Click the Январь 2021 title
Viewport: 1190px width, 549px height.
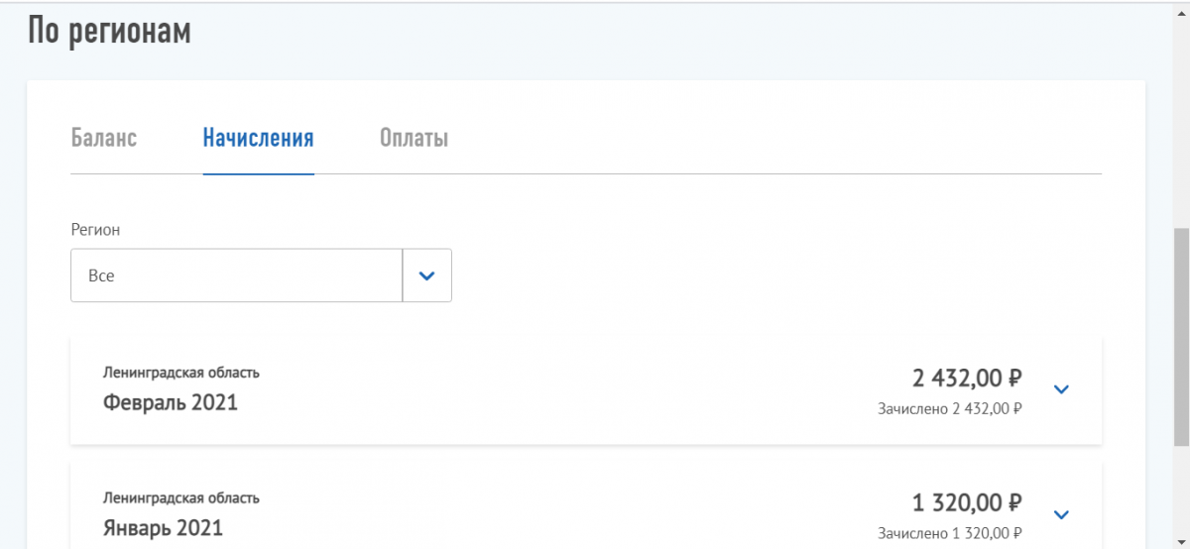(163, 528)
